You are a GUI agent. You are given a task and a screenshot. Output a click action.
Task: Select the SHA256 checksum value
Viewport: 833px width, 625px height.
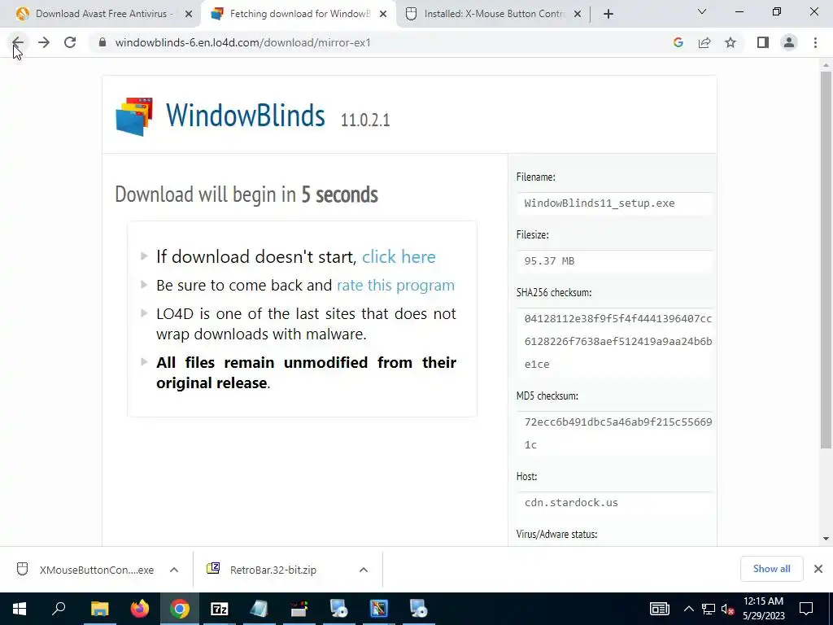[618, 341]
